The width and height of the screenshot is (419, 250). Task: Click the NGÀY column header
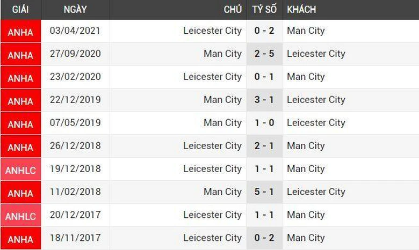pos(75,10)
